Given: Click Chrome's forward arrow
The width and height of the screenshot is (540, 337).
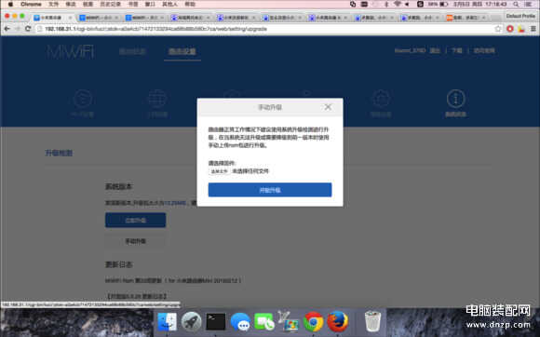Looking at the screenshot, I should click(x=18, y=29).
